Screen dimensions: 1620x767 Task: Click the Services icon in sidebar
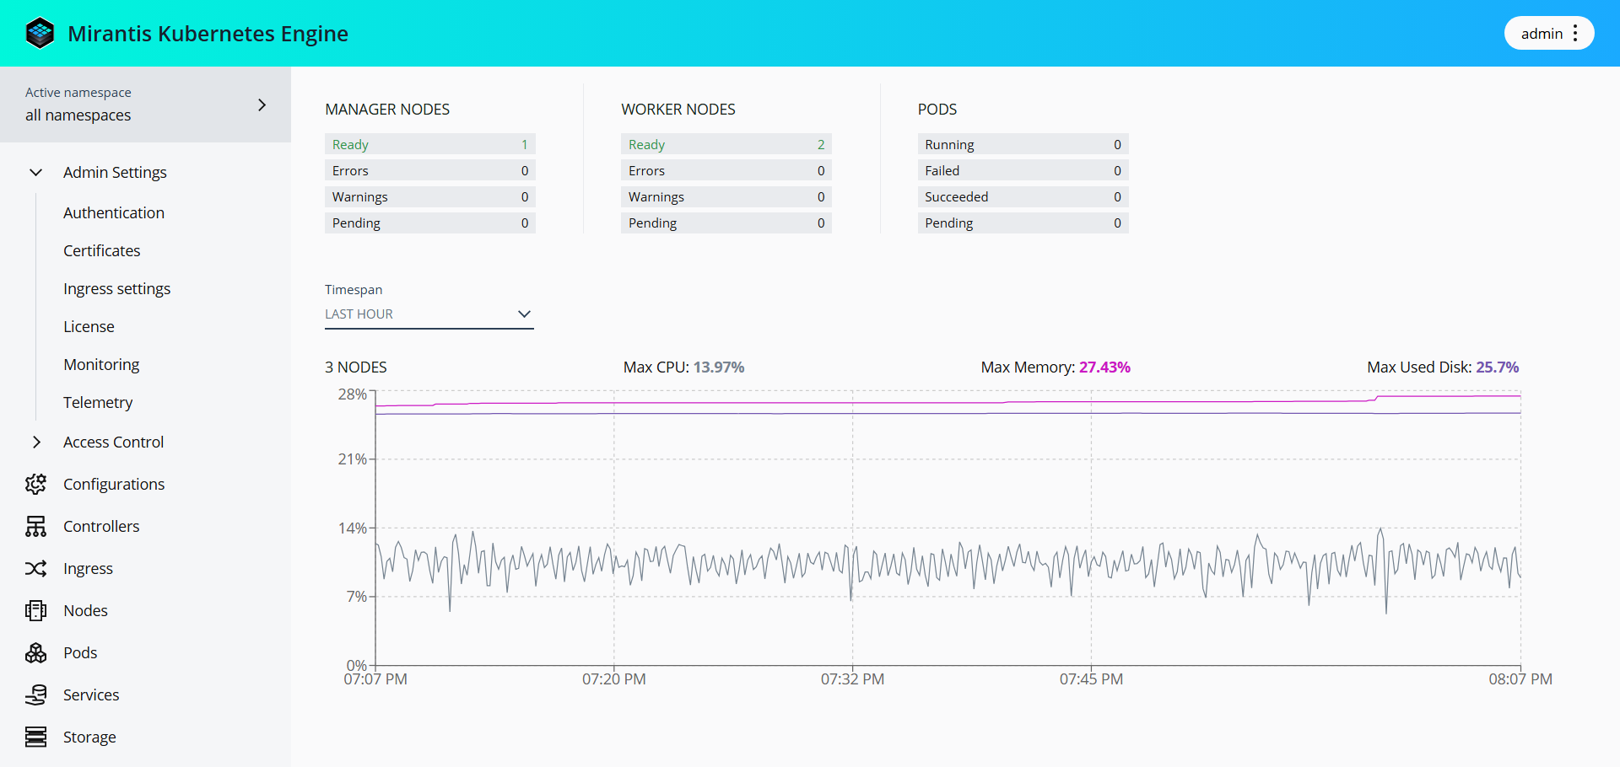[x=35, y=695]
